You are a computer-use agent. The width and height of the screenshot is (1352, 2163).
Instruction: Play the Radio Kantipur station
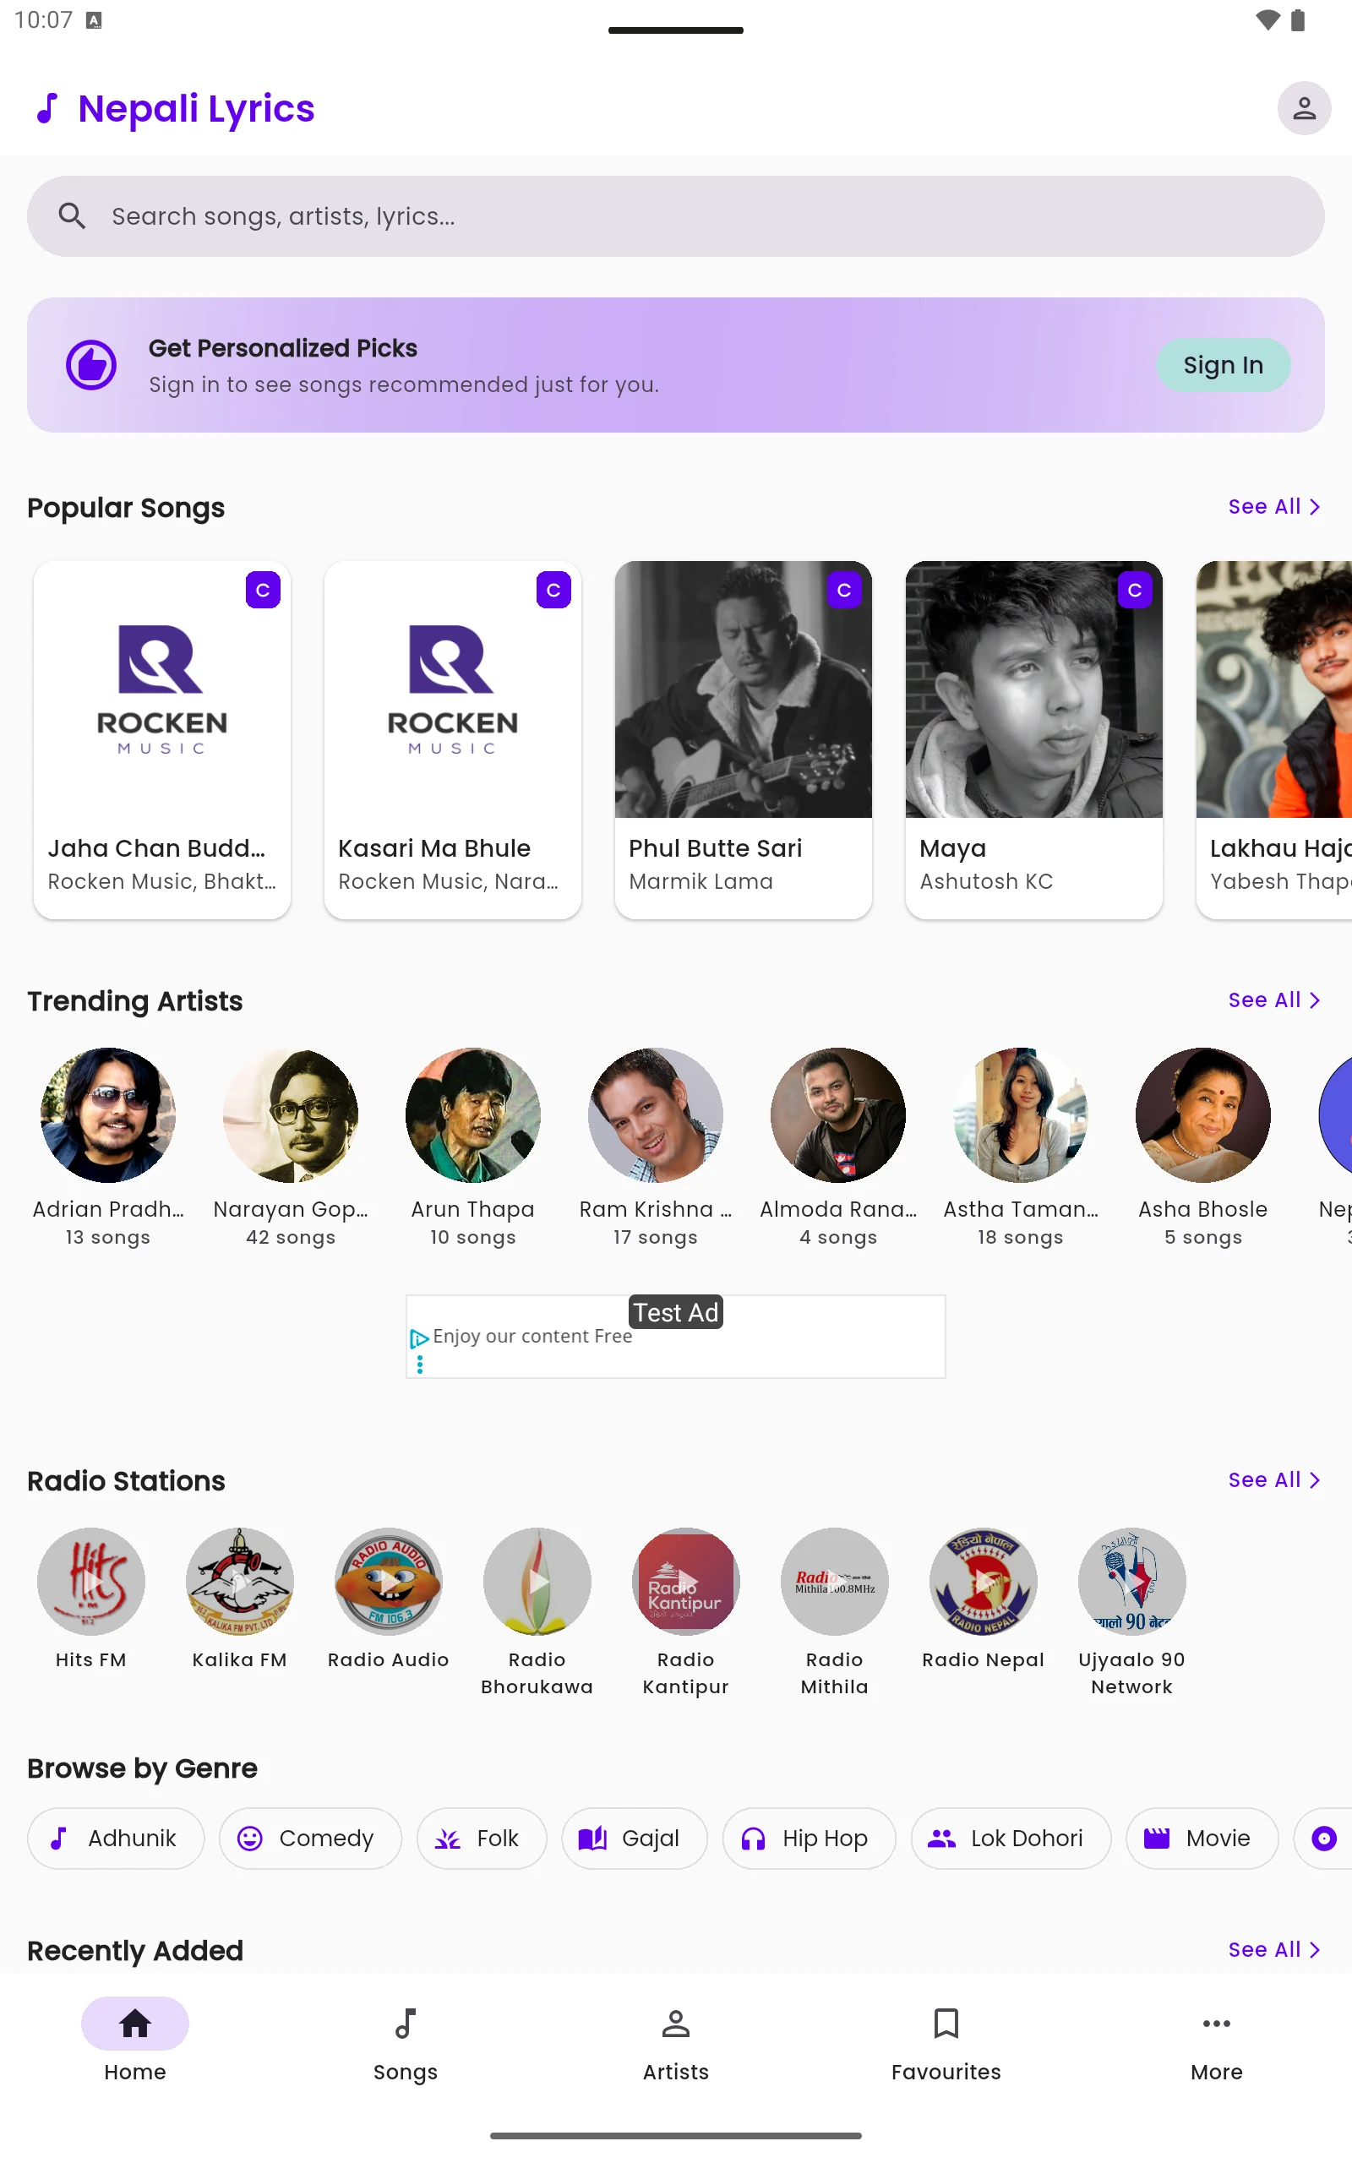(686, 1581)
